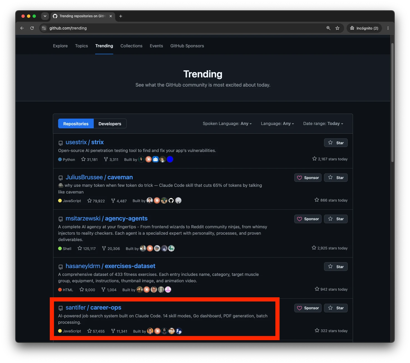Switch to the Developers toggle button
The image size is (410, 363).
tap(110, 124)
